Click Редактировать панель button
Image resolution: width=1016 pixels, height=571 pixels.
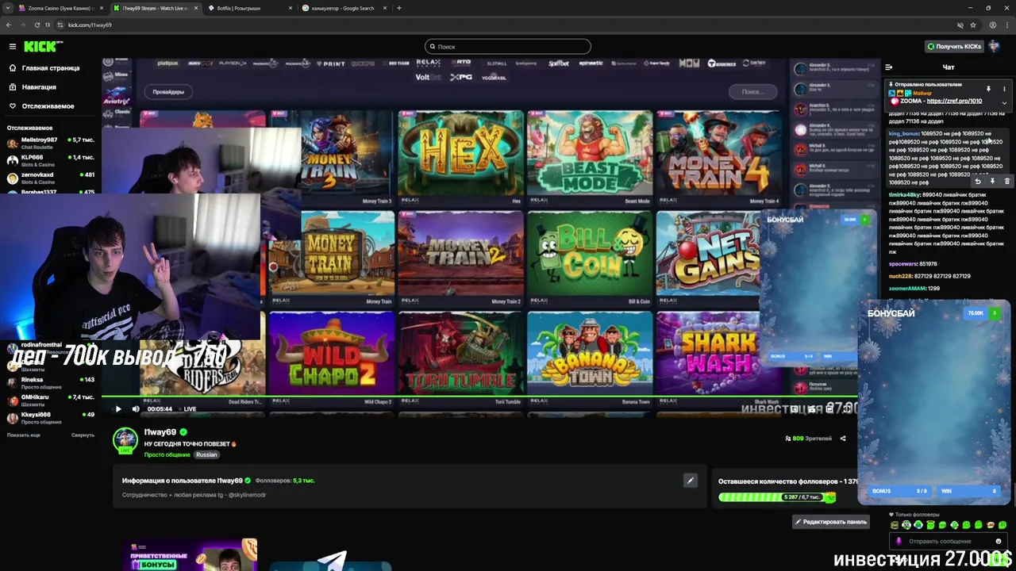pos(830,522)
